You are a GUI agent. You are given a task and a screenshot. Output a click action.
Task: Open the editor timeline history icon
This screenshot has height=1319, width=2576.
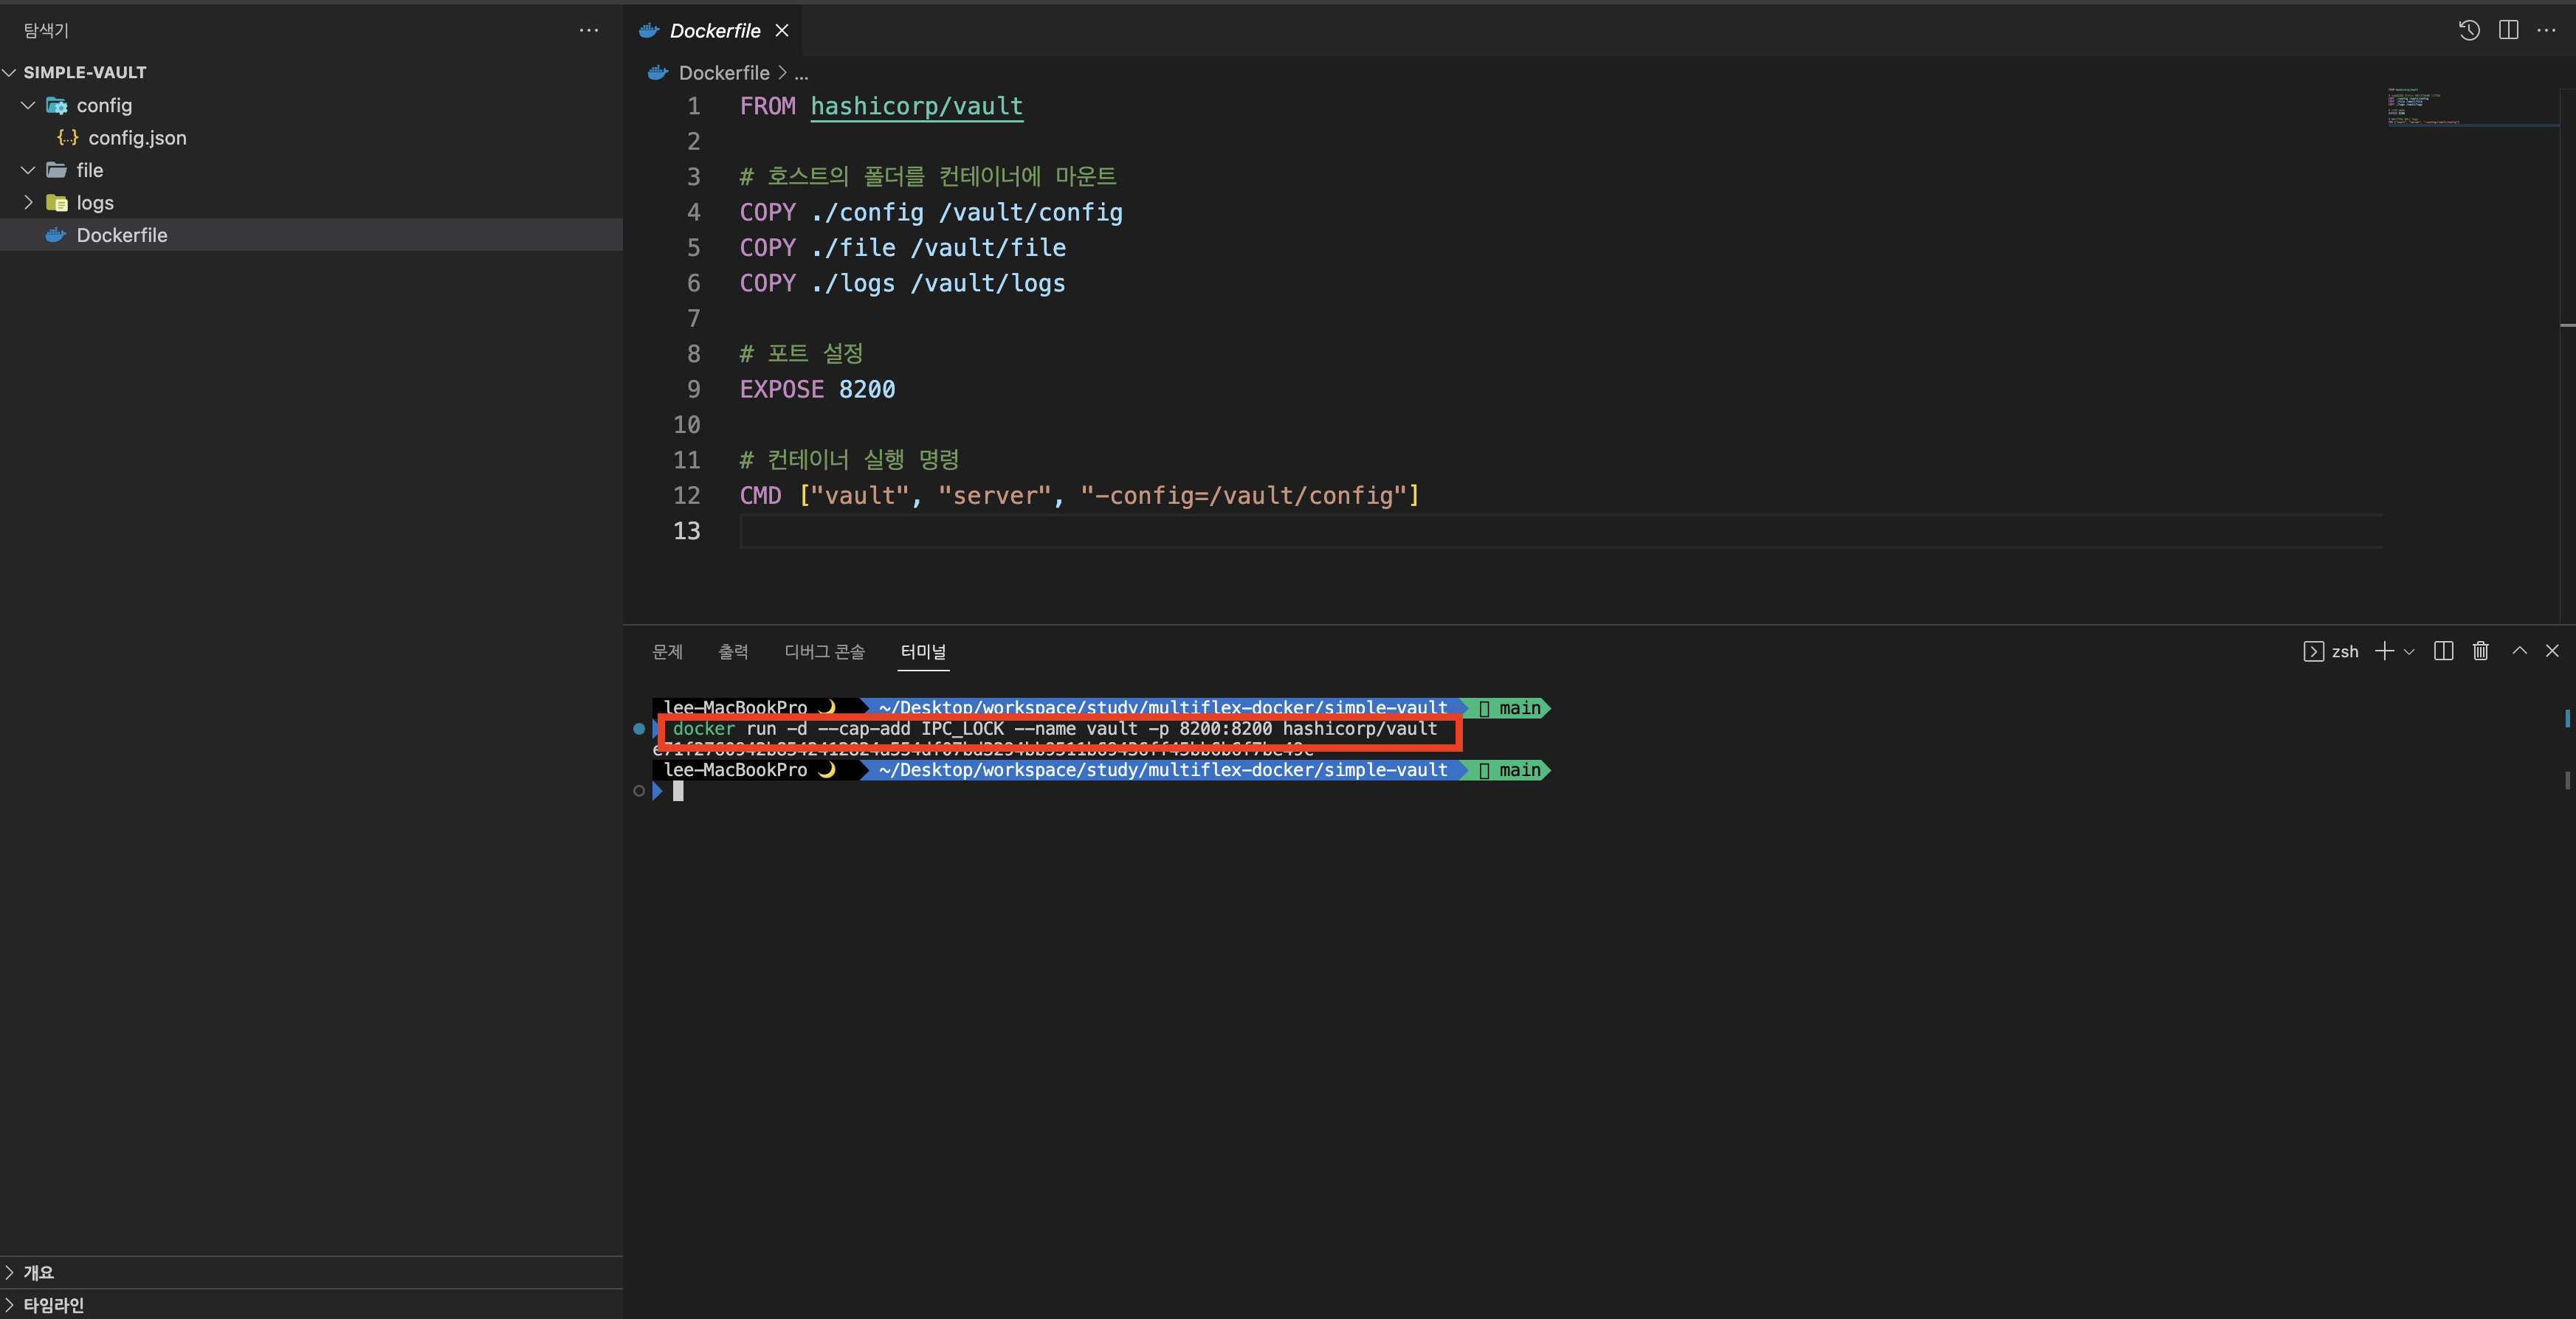click(x=2468, y=30)
